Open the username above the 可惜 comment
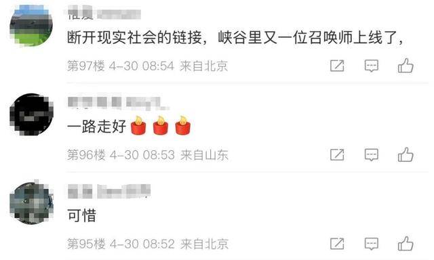The image size is (434, 260). (109, 191)
